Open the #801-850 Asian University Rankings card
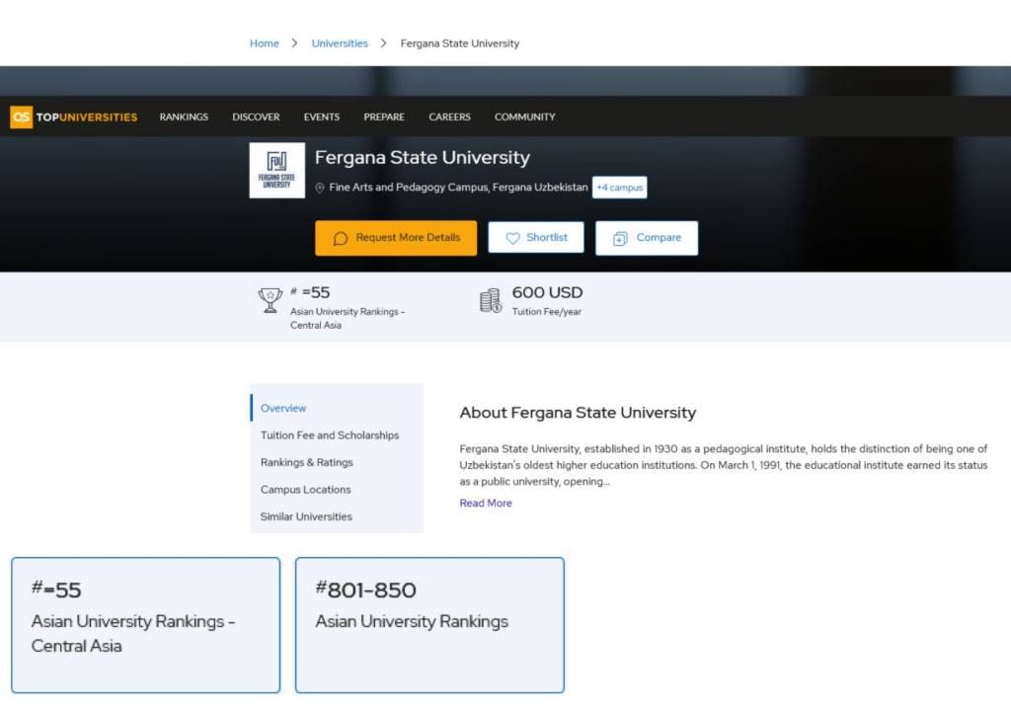 click(429, 625)
